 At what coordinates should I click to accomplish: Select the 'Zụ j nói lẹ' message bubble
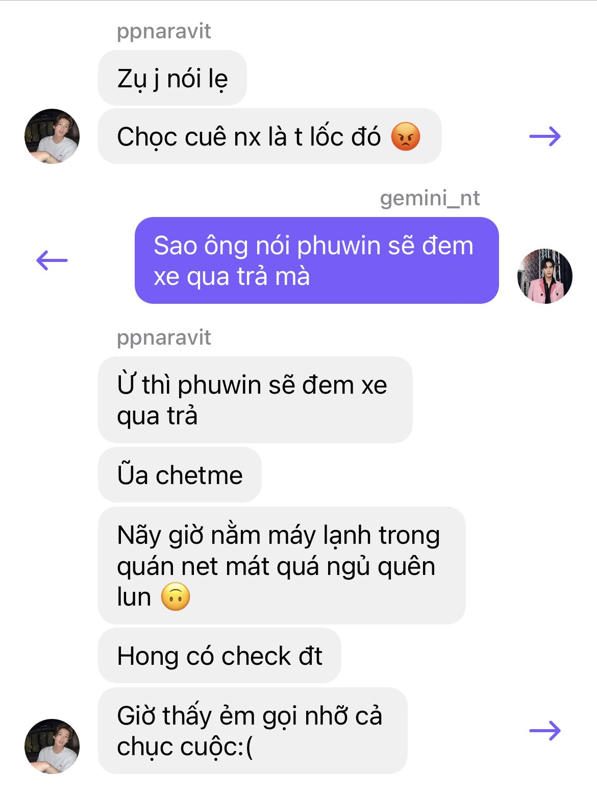pyautogui.click(x=172, y=78)
